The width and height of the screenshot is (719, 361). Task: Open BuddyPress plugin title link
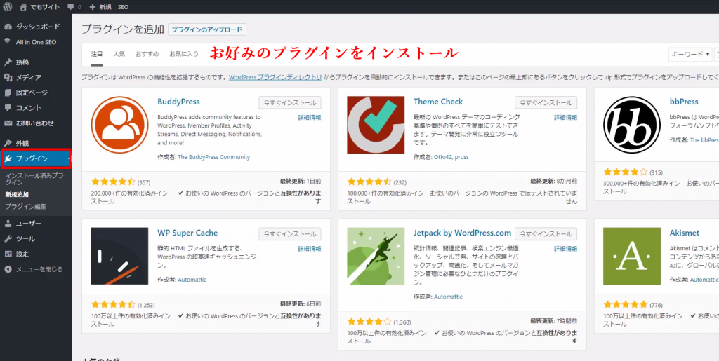(x=178, y=102)
